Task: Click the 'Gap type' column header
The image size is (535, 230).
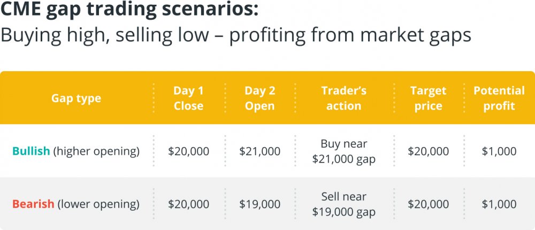Action: click(76, 98)
